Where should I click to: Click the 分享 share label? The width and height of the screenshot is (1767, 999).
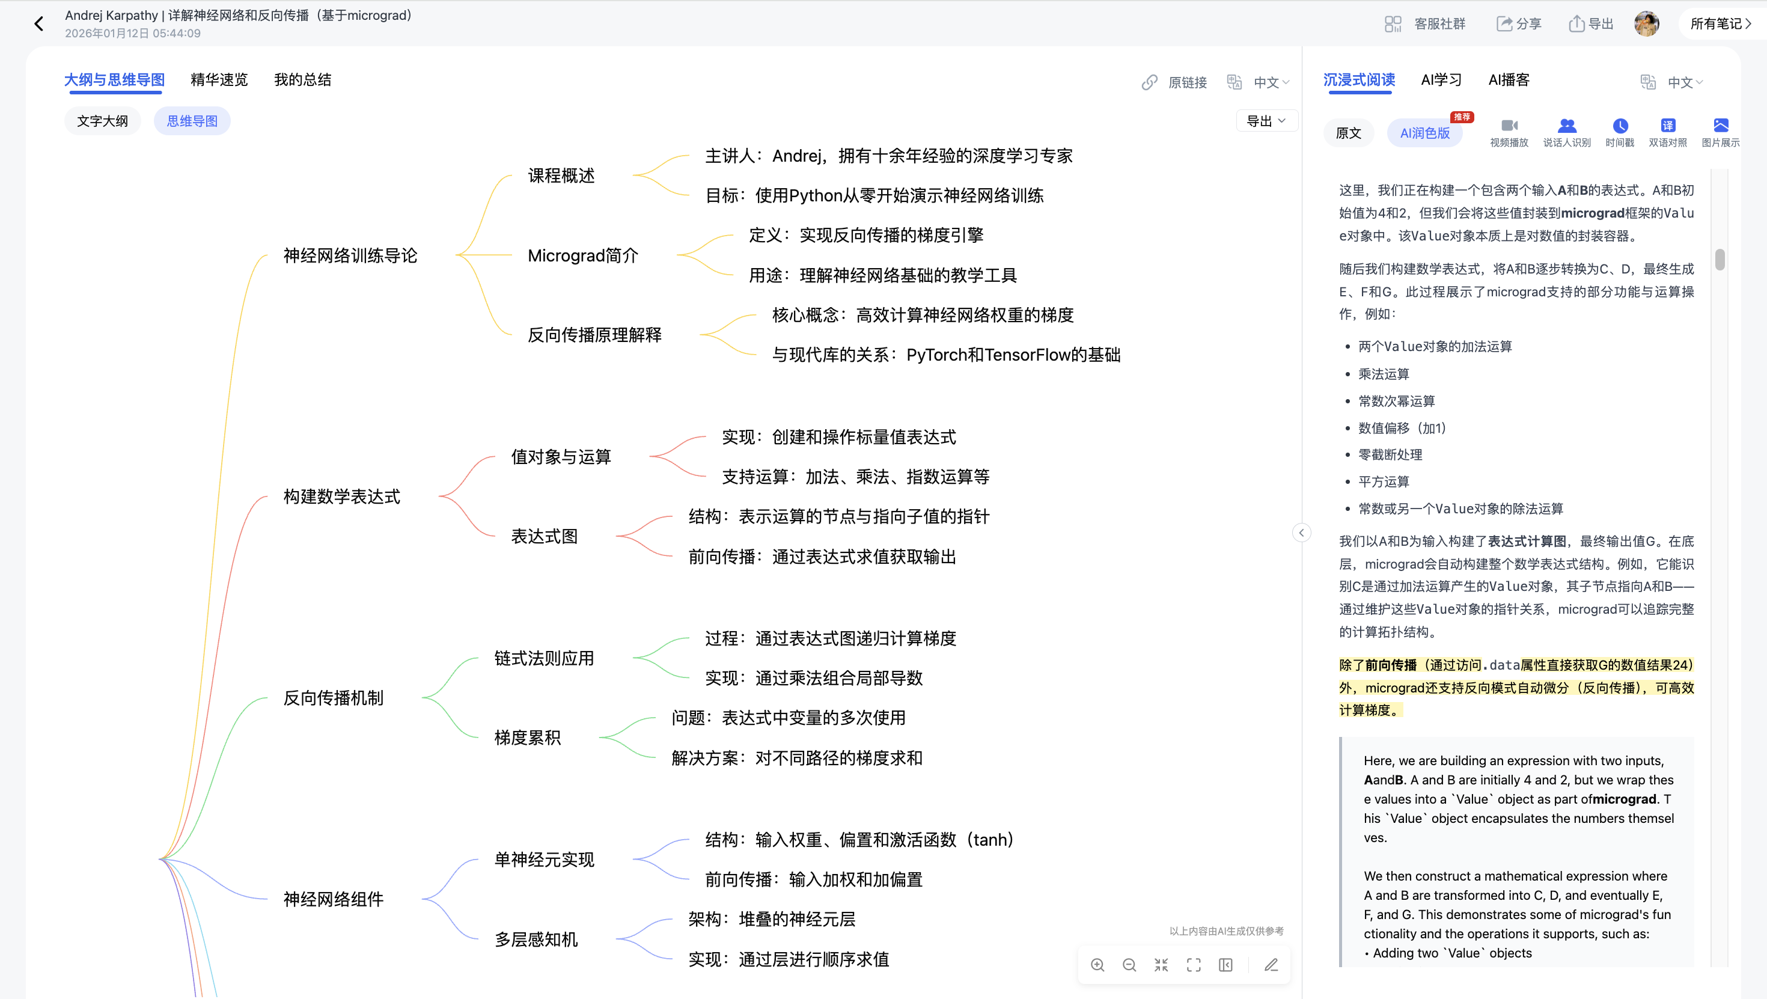click(x=1528, y=24)
